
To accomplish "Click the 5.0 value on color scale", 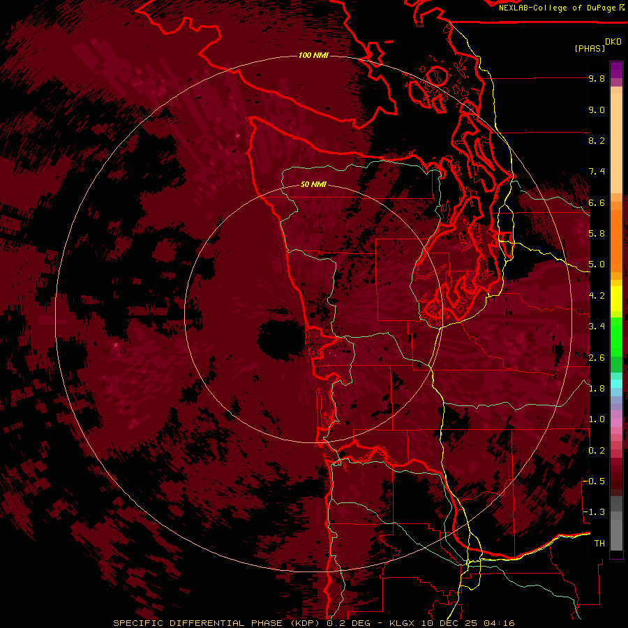I will pyautogui.click(x=597, y=264).
